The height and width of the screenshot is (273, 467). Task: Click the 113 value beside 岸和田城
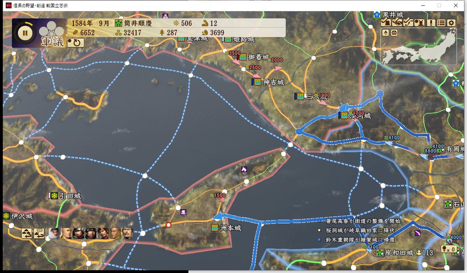(x=428, y=253)
